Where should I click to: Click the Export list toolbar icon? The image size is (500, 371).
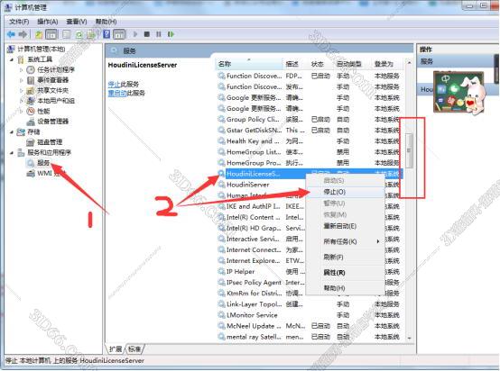tap(91, 34)
